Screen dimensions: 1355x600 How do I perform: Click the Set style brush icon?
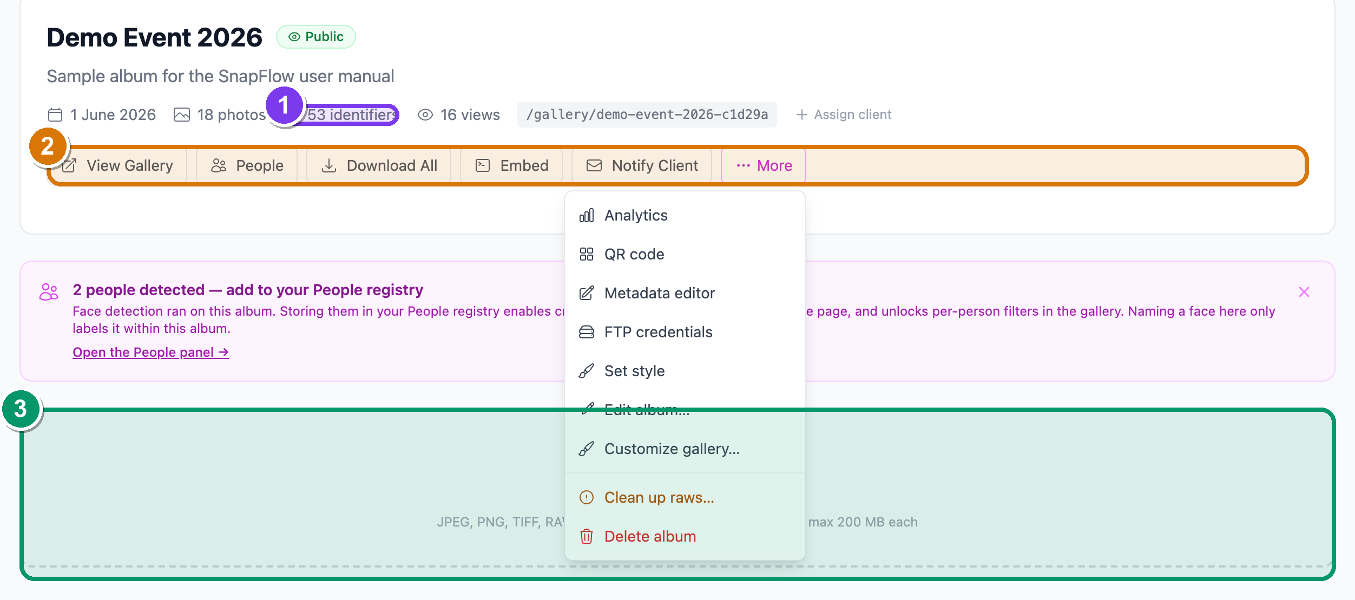pos(587,371)
